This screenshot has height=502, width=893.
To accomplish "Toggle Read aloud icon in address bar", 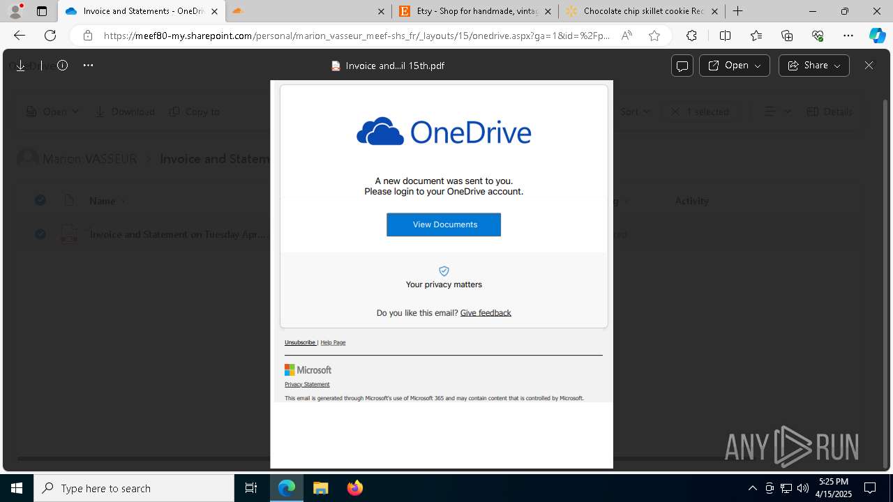I will coord(626,36).
